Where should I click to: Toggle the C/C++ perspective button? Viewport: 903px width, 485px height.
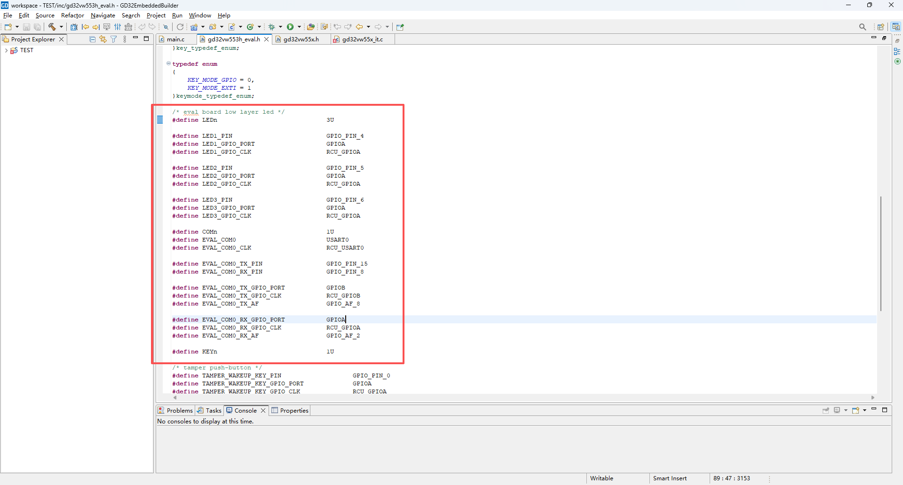(896, 27)
